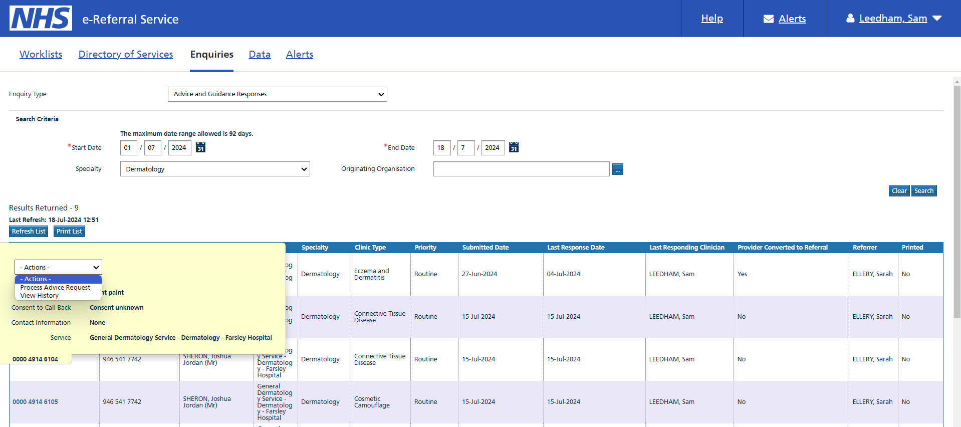
Task: Click 'Consent unknown' in the popup
Action: point(116,308)
